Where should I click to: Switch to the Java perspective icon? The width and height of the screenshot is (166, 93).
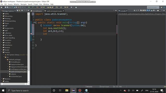tap(164, 7)
